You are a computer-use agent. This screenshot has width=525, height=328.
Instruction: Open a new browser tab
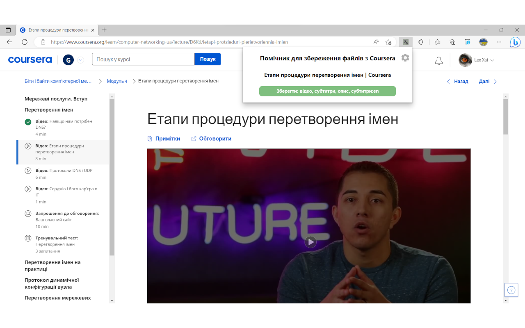pos(104,30)
